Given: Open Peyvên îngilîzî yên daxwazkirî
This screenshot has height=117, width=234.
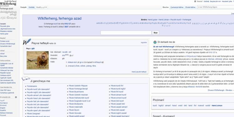Looking at the screenshot, I should click(39, 92).
